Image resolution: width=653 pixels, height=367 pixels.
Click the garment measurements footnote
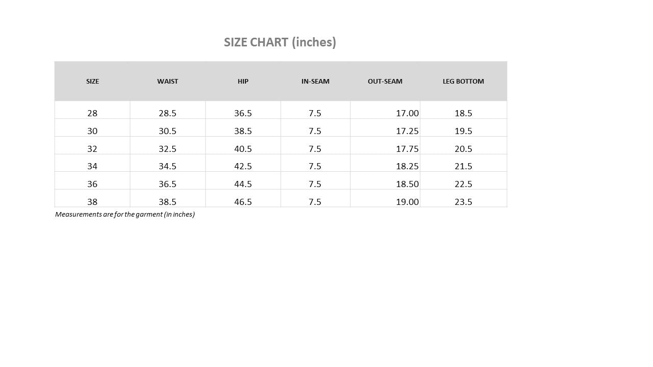[125, 215]
